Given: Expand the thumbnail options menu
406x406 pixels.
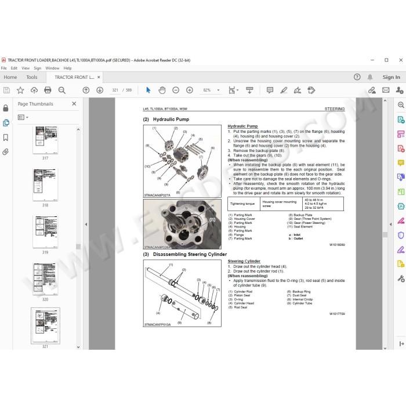Looking at the screenshot, I should coord(23,117).
